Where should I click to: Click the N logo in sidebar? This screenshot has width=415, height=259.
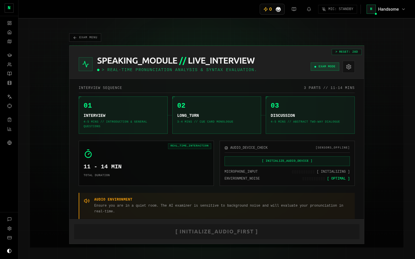point(9,8)
